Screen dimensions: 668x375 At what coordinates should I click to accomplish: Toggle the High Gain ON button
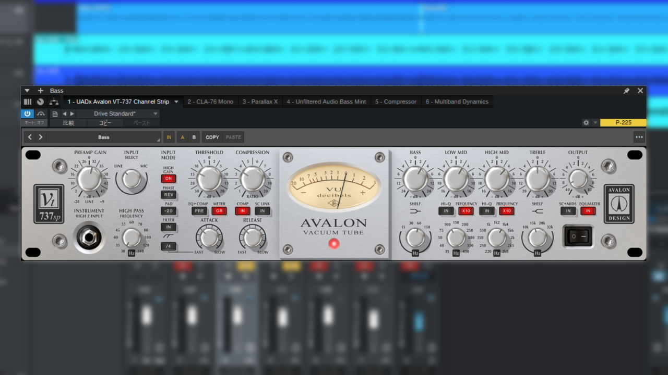[169, 178]
